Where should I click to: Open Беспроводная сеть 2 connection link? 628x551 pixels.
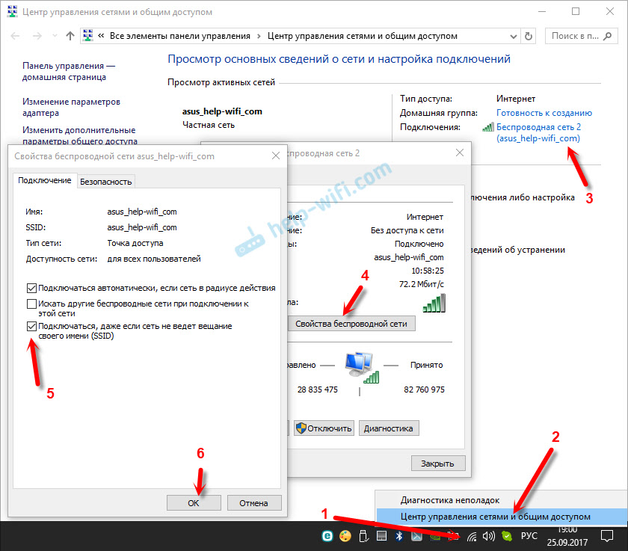pyautogui.click(x=538, y=132)
